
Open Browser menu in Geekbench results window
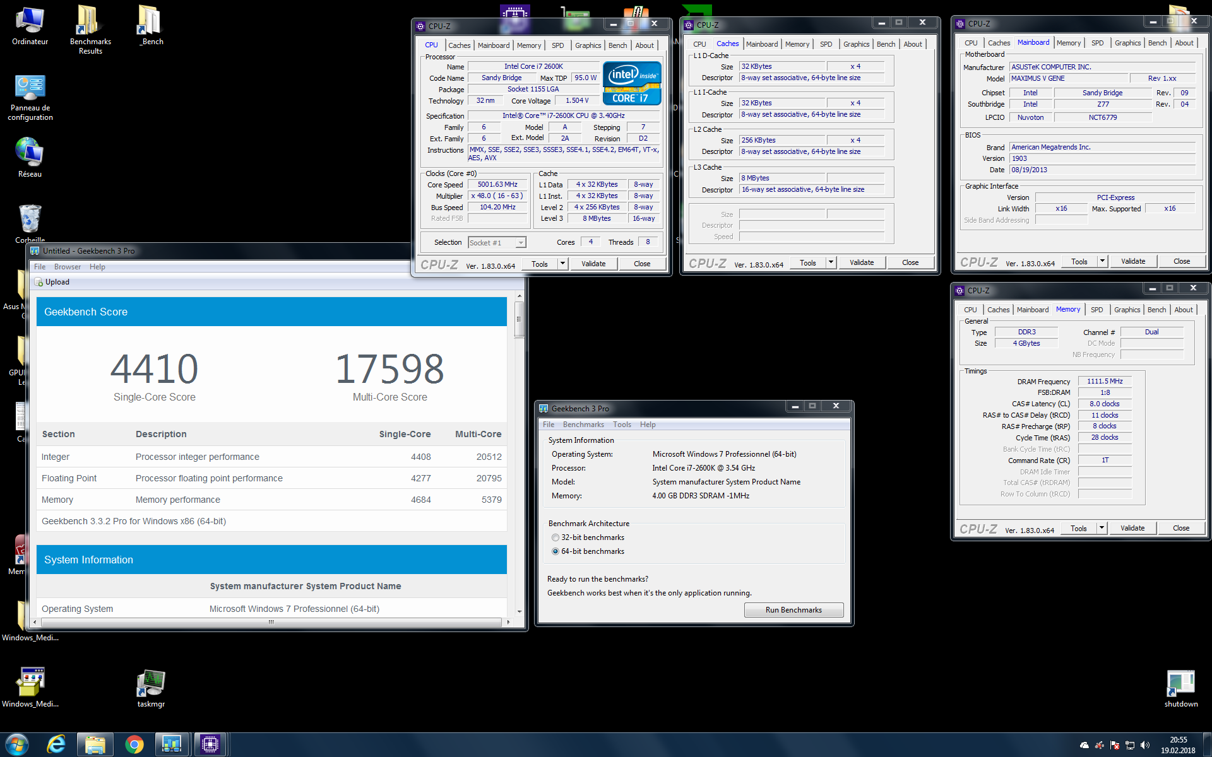tap(68, 267)
